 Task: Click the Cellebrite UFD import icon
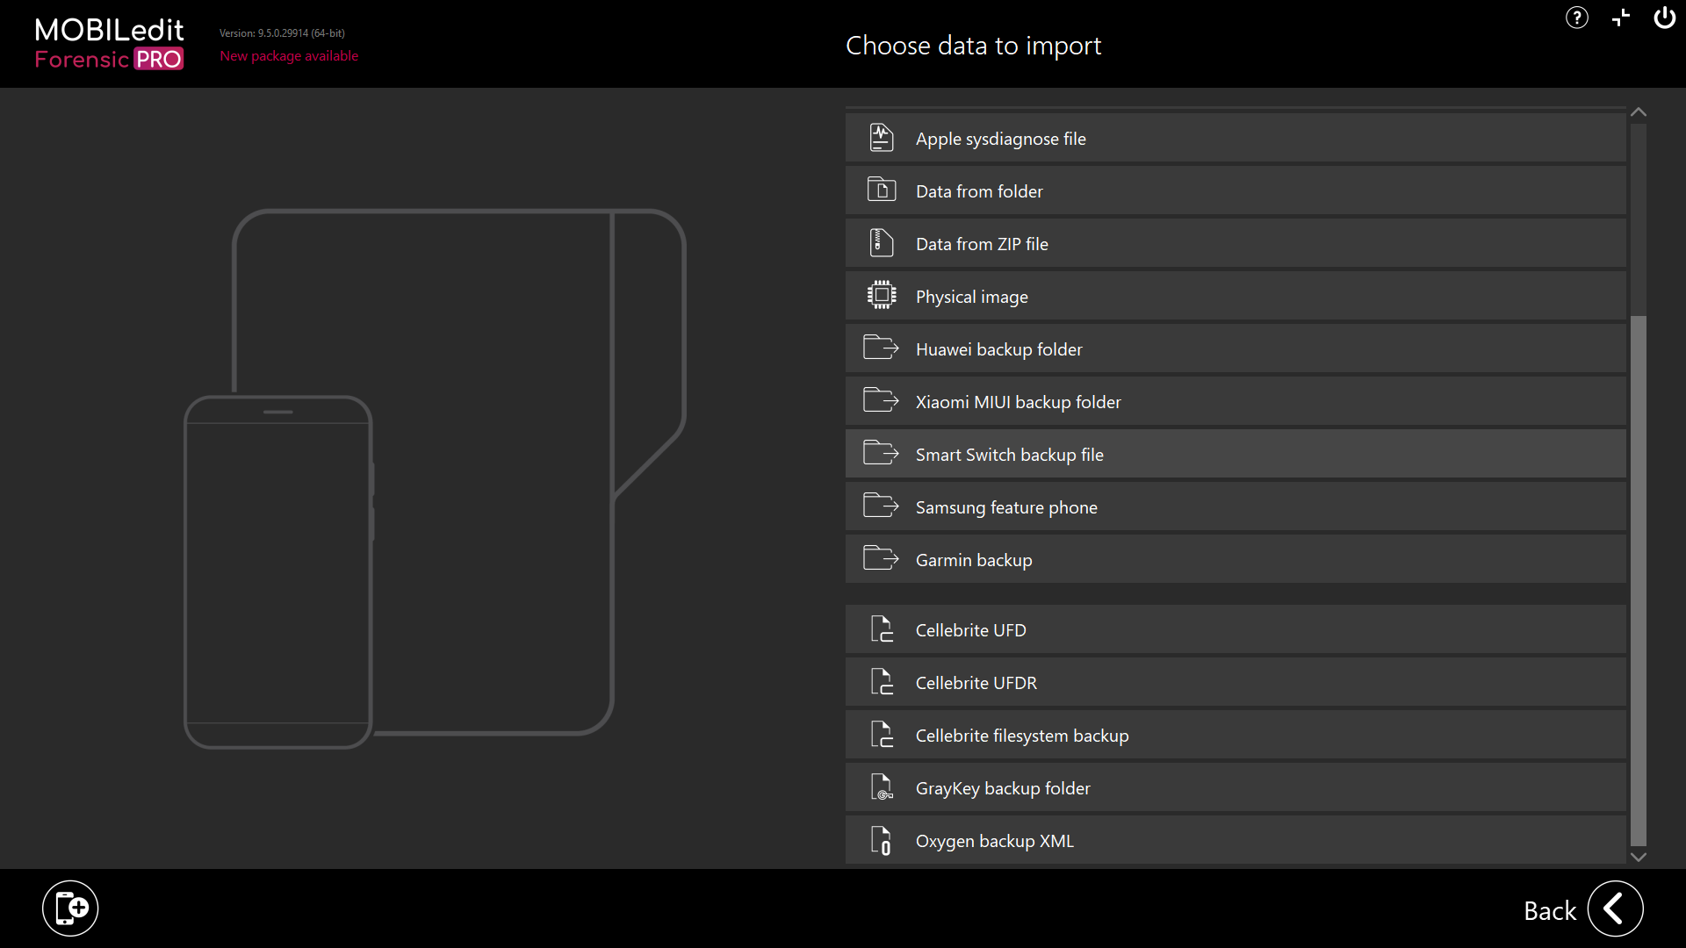(x=882, y=628)
